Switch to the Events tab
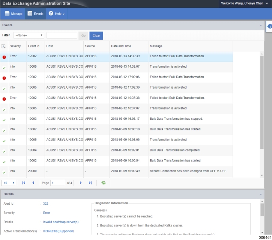Viewport: 272px width, 240px height. coord(35,14)
